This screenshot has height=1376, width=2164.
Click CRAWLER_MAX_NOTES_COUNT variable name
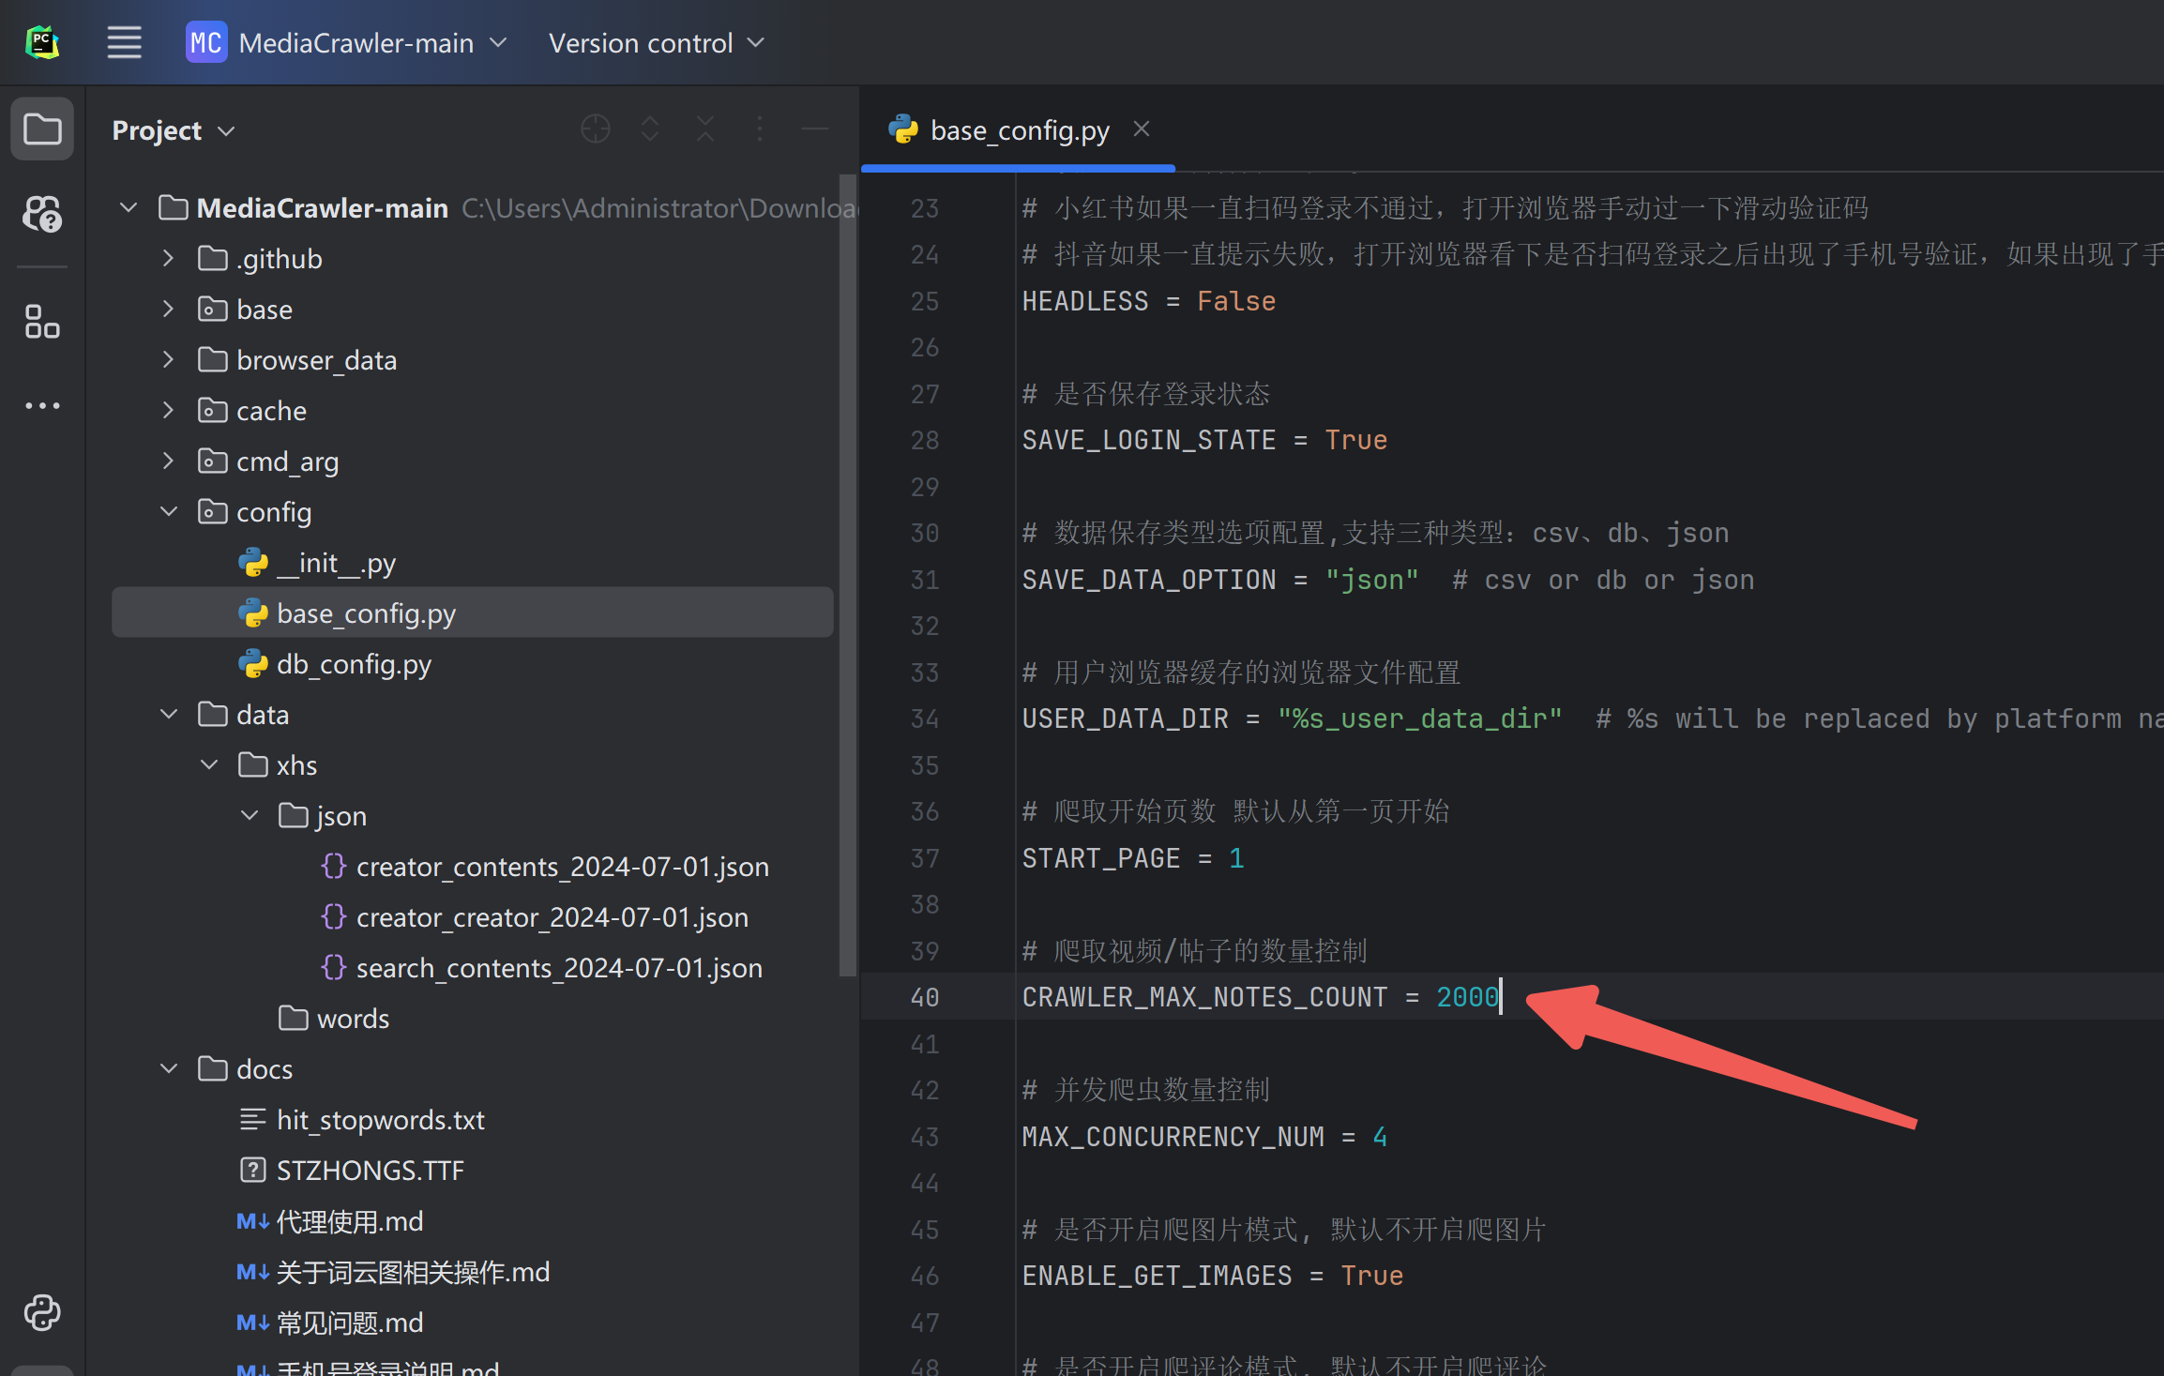(1204, 997)
